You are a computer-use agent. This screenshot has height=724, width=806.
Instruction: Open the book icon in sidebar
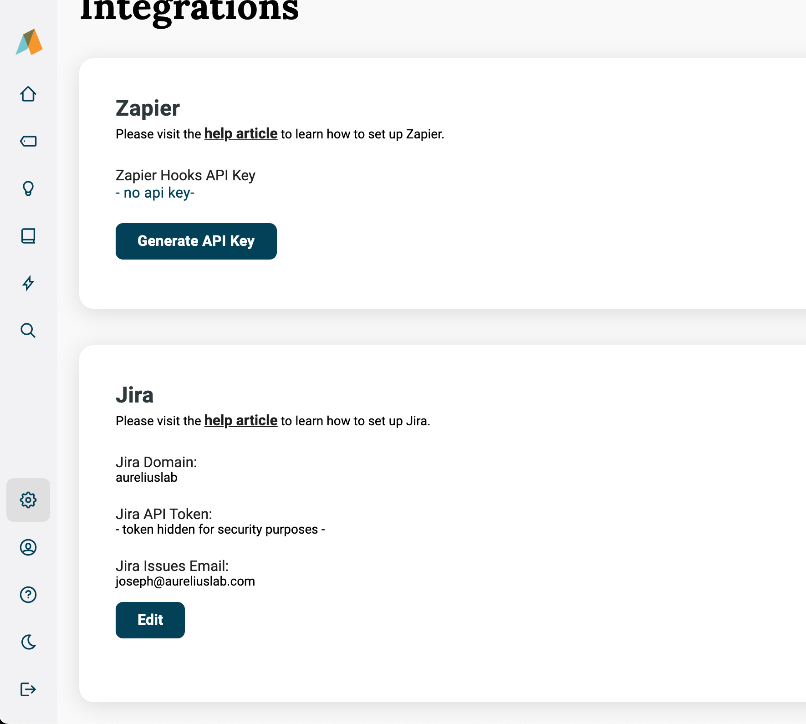point(28,236)
